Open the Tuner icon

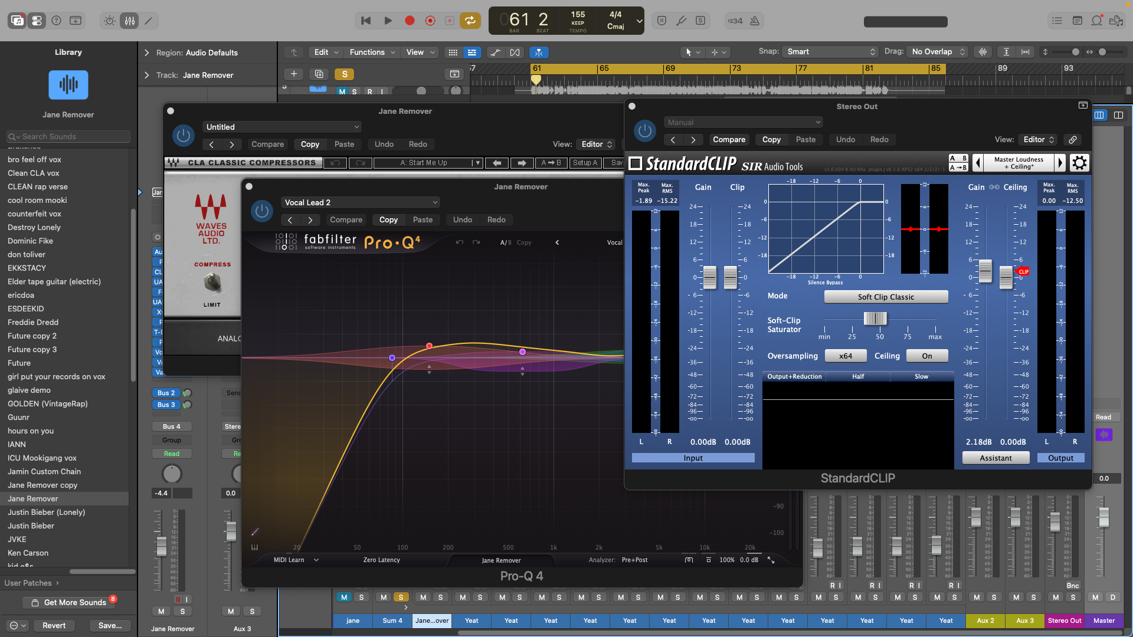681,21
